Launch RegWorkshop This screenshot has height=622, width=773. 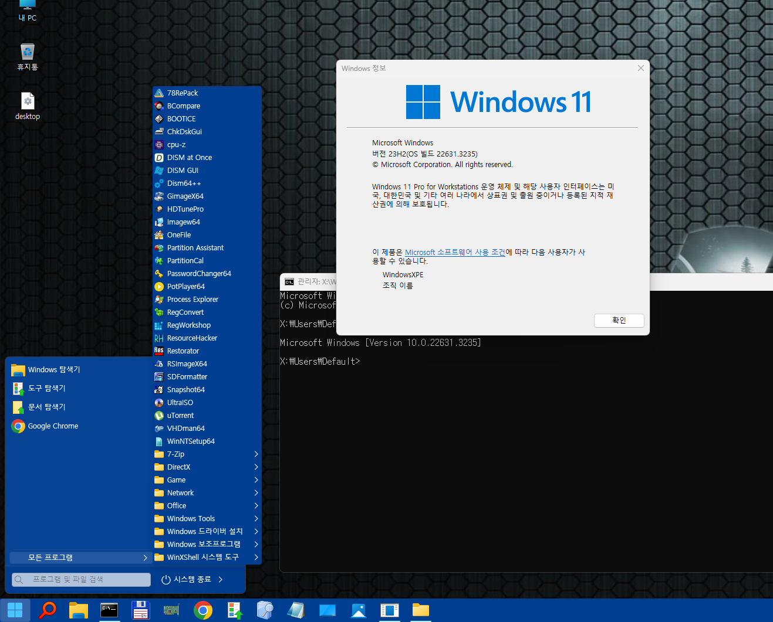207,325
